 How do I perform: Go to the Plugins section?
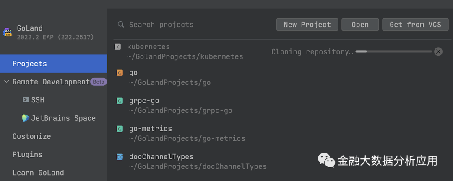tap(27, 154)
